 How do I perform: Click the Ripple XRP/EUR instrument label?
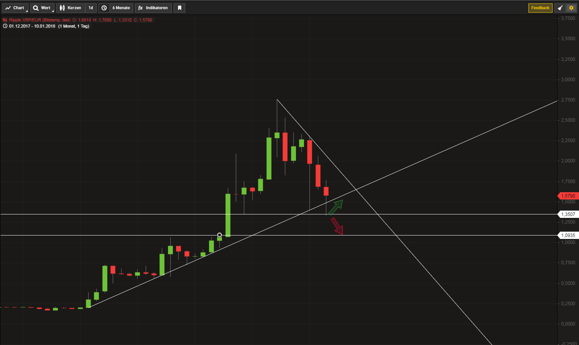(x=40, y=20)
